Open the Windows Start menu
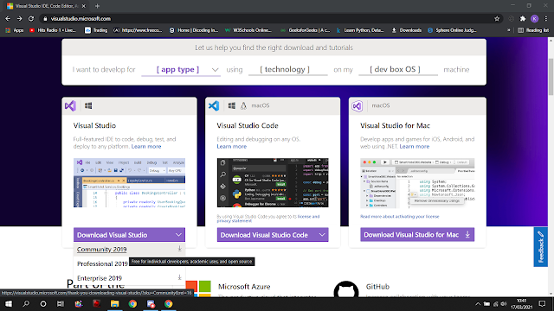Image resolution: width=554 pixels, height=311 pixels. tap(8, 304)
